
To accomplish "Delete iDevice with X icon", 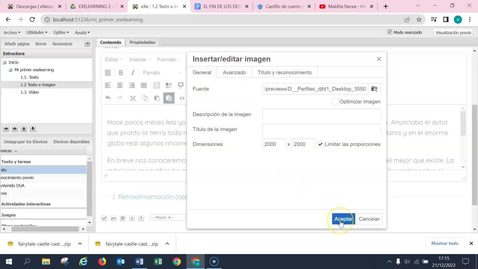I will (x=122, y=218).
